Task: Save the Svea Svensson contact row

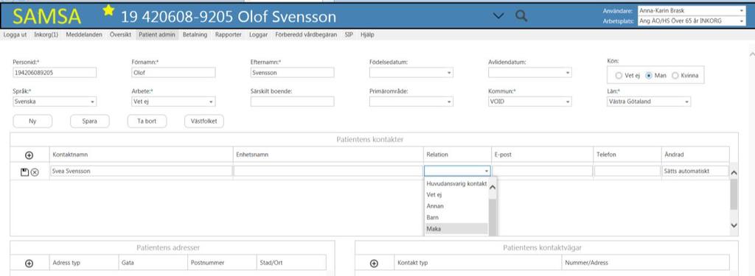Action: (24, 171)
